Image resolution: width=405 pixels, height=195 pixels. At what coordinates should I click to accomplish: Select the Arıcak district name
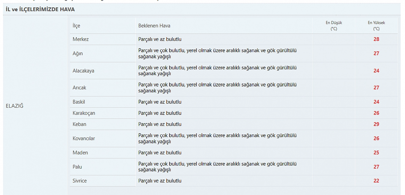click(x=79, y=88)
